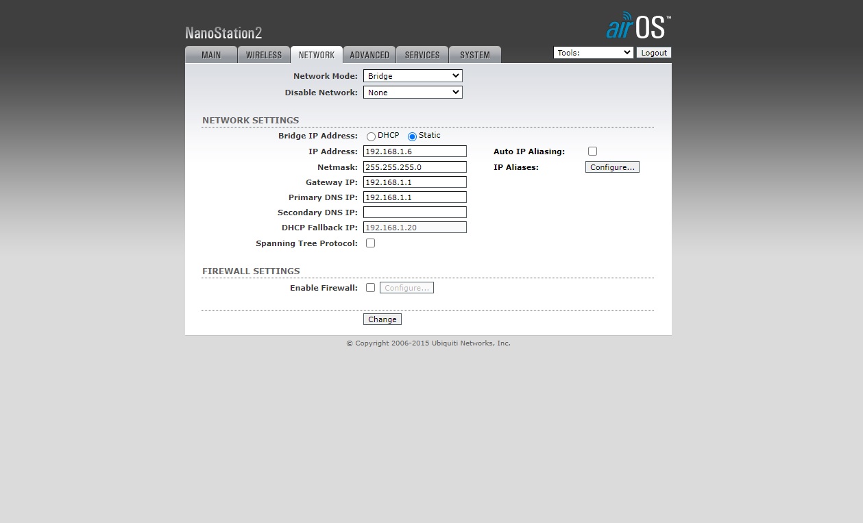Switch to the WIRELESS tab
Screen dimensions: 863x523
tap(264, 55)
